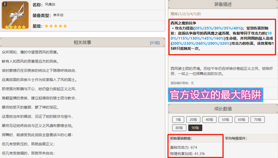Screen dimensions: 278x158
Task: Click the five-star rating in 星级 row
Action: [56, 26]
